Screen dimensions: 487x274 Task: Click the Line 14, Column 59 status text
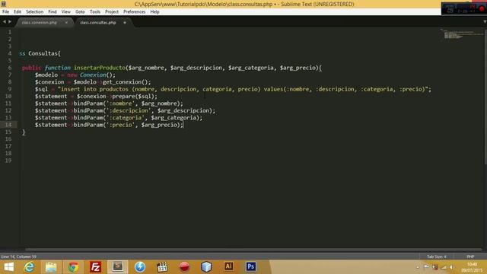[18, 256]
